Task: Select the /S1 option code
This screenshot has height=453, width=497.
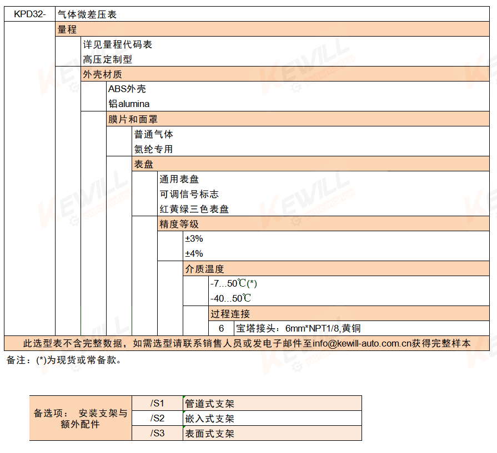Action: click(157, 403)
